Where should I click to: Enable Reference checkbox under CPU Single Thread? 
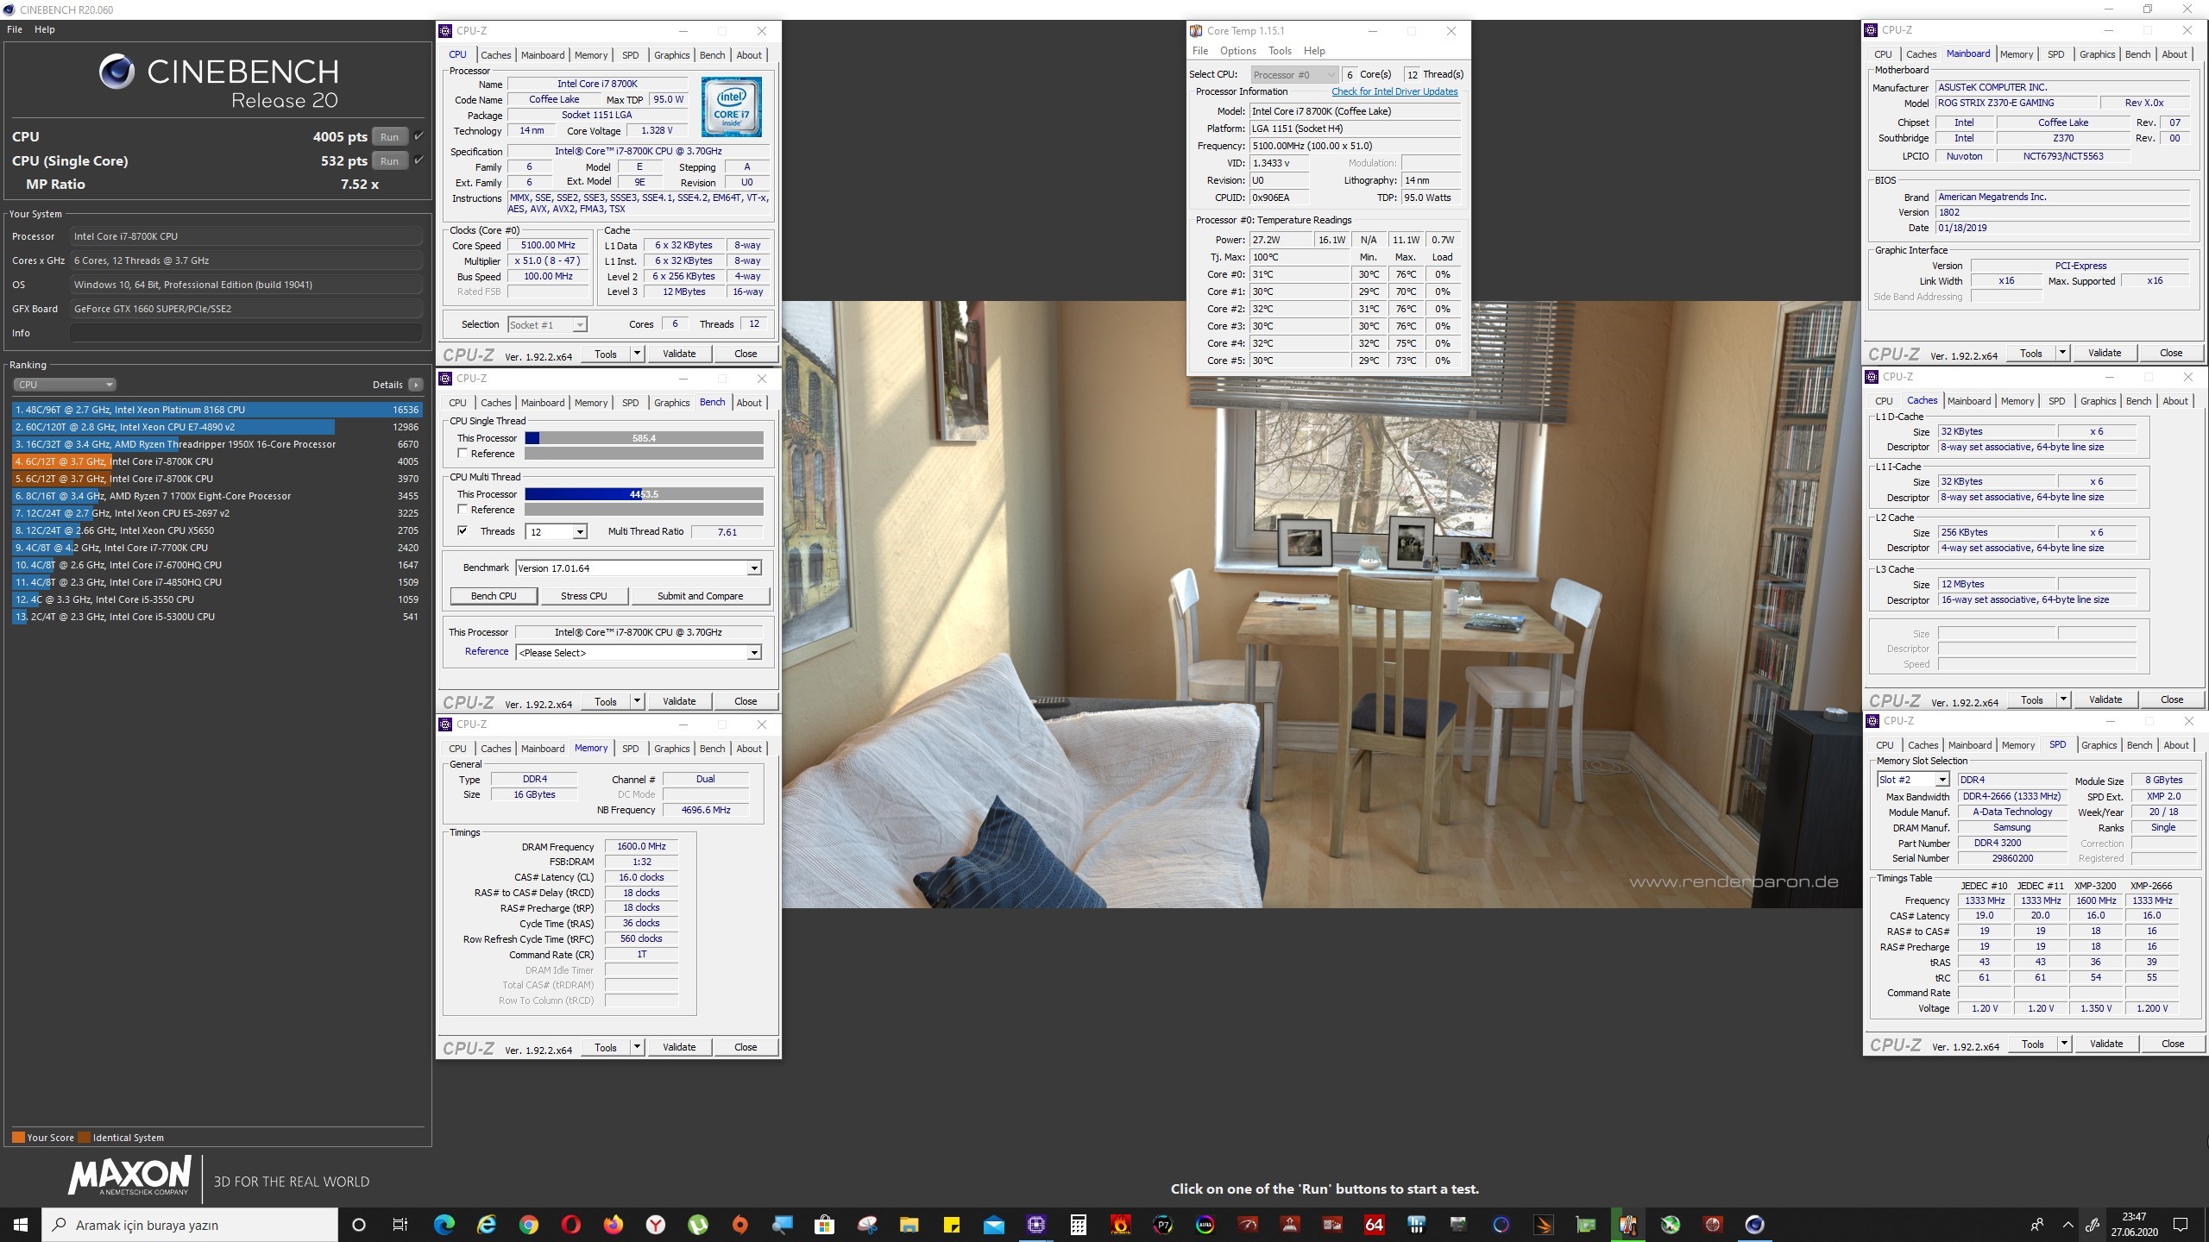point(463,453)
